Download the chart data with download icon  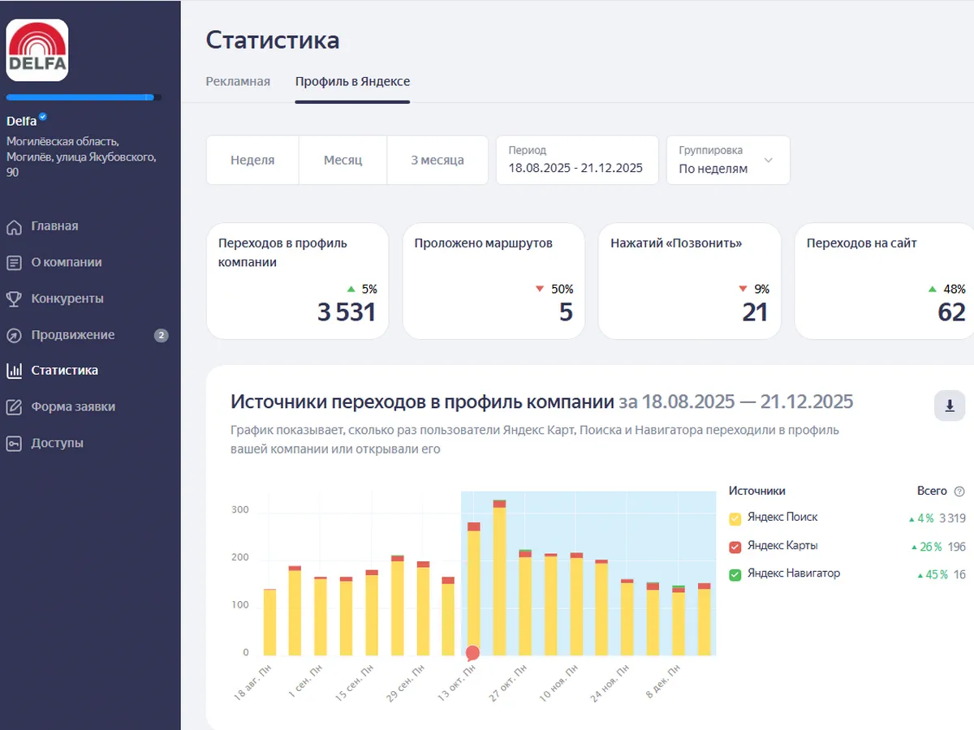point(949,406)
